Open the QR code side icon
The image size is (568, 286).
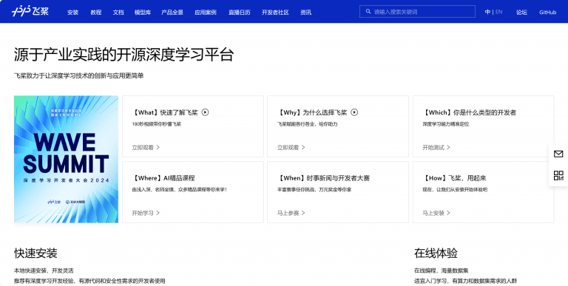tap(558, 176)
